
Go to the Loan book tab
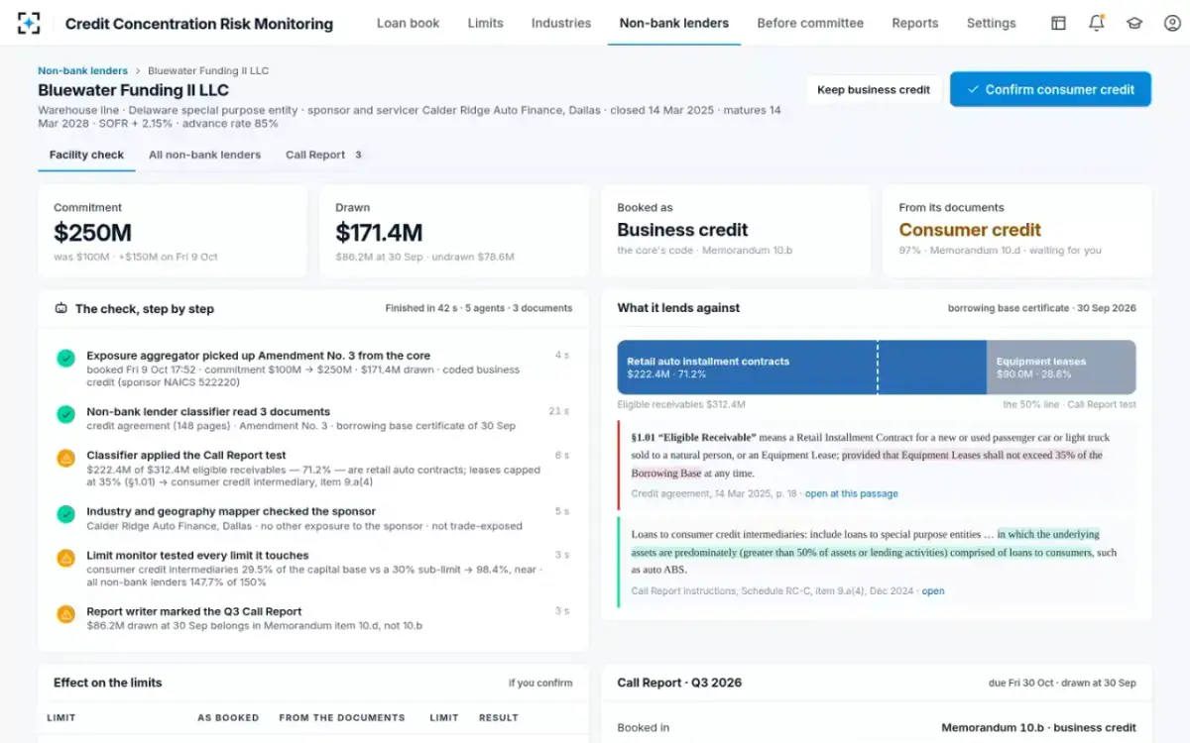coord(408,23)
